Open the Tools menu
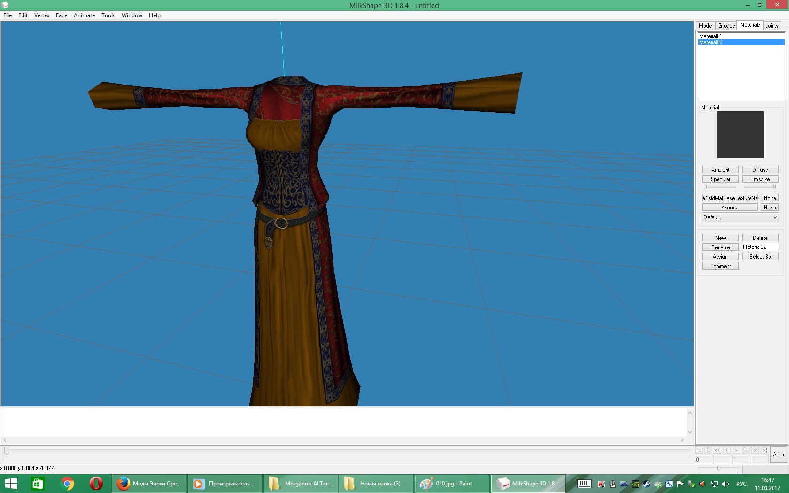Image resolution: width=789 pixels, height=493 pixels. (108, 15)
